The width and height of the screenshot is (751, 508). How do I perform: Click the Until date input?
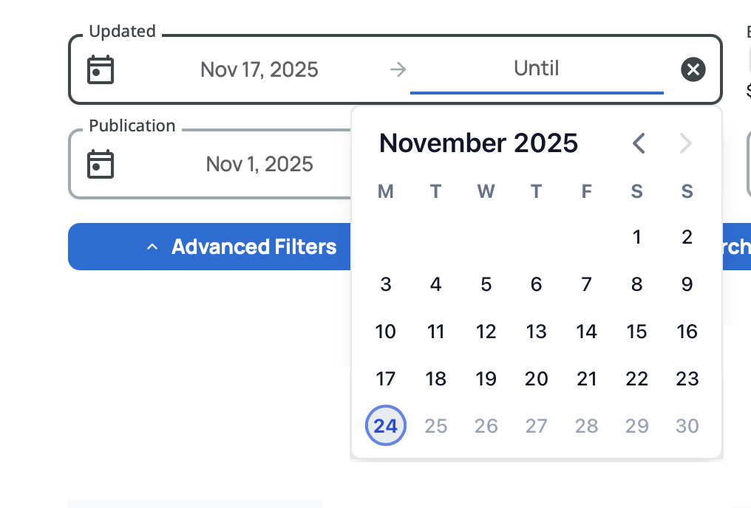click(537, 69)
